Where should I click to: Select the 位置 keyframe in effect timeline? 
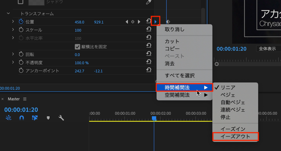[x=168, y=22]
